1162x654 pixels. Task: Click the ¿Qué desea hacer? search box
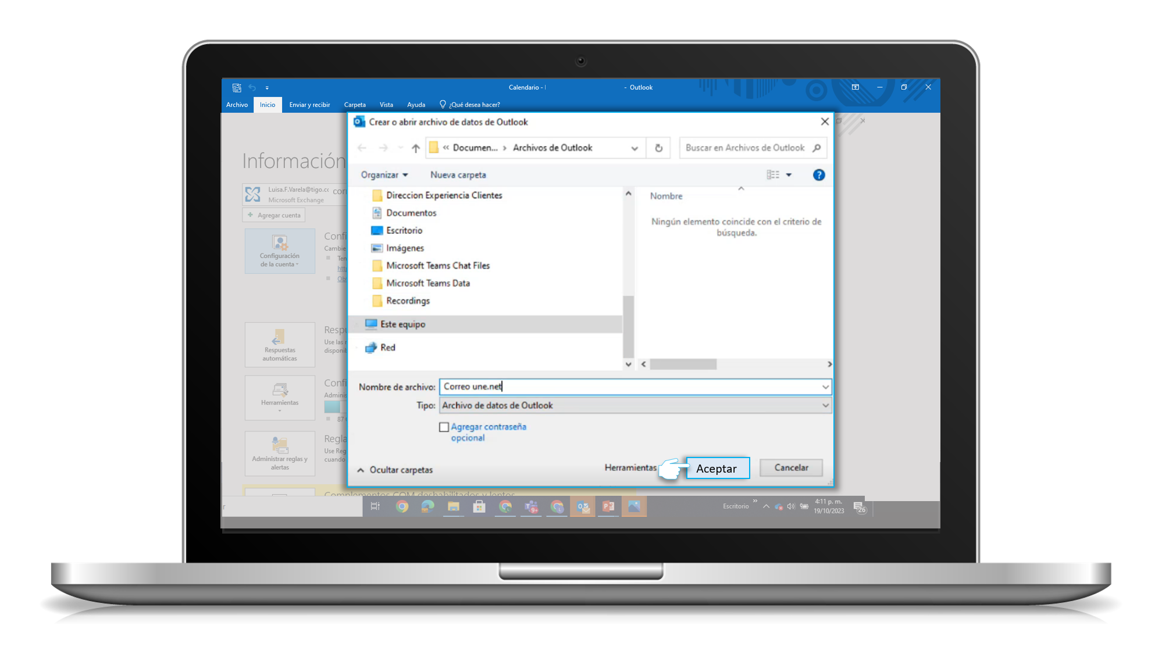469,105
